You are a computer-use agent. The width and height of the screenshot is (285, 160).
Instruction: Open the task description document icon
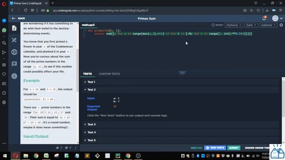pos(14,28)
